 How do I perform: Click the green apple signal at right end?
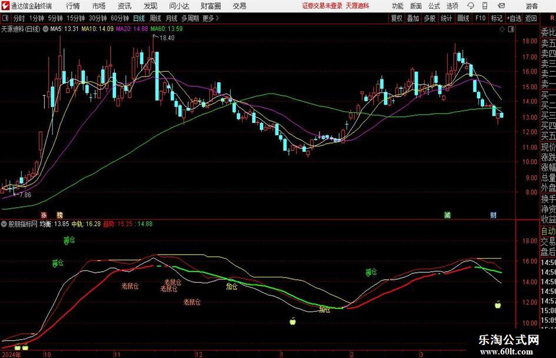498,304
